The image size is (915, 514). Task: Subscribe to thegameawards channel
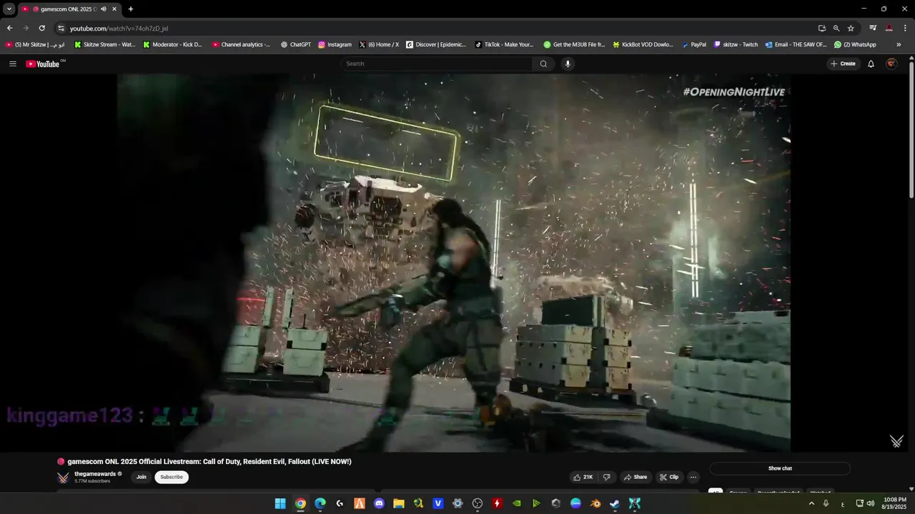tap(172, 477)
